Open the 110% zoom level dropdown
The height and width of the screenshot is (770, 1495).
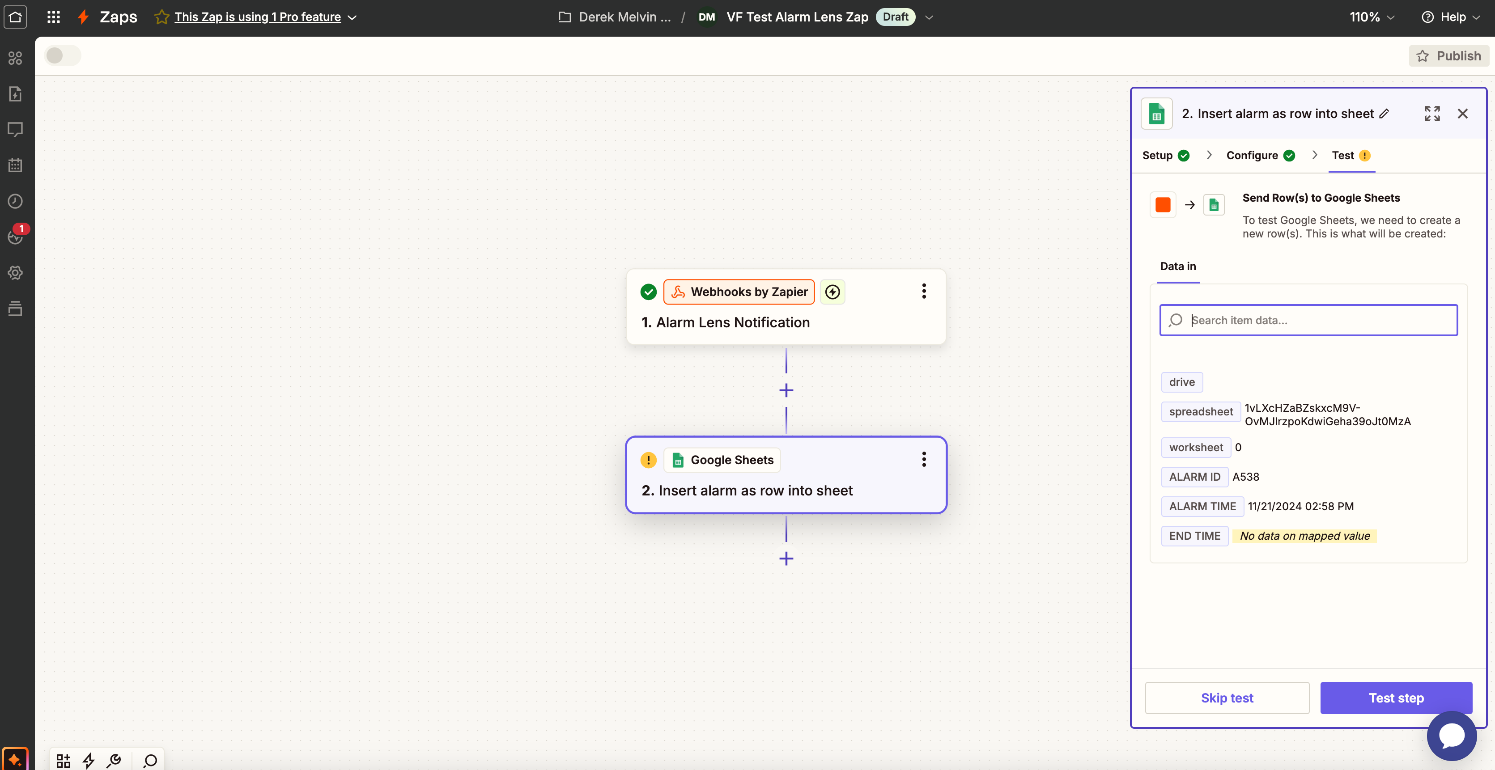pos(1372,17)
